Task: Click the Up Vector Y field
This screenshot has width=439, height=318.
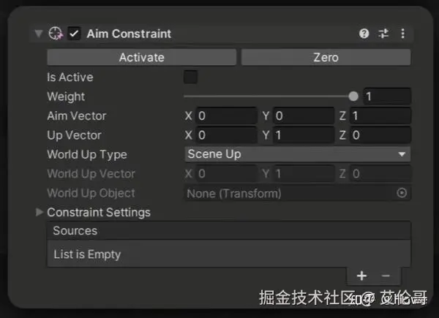Action: (x=303, y=135)
